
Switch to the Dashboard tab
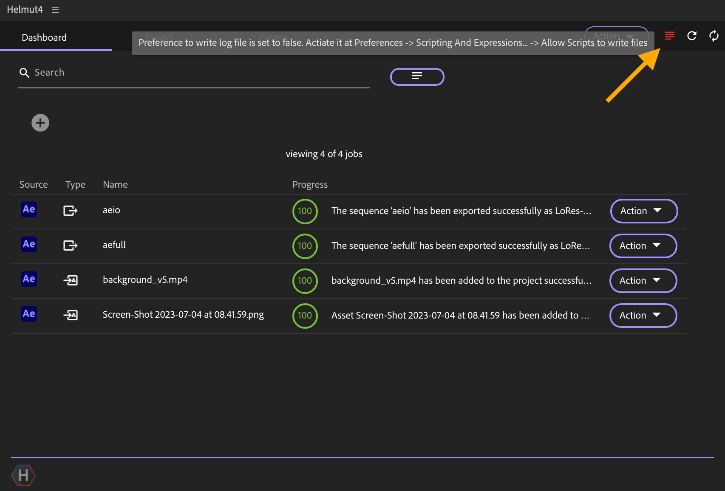[44, 37]
